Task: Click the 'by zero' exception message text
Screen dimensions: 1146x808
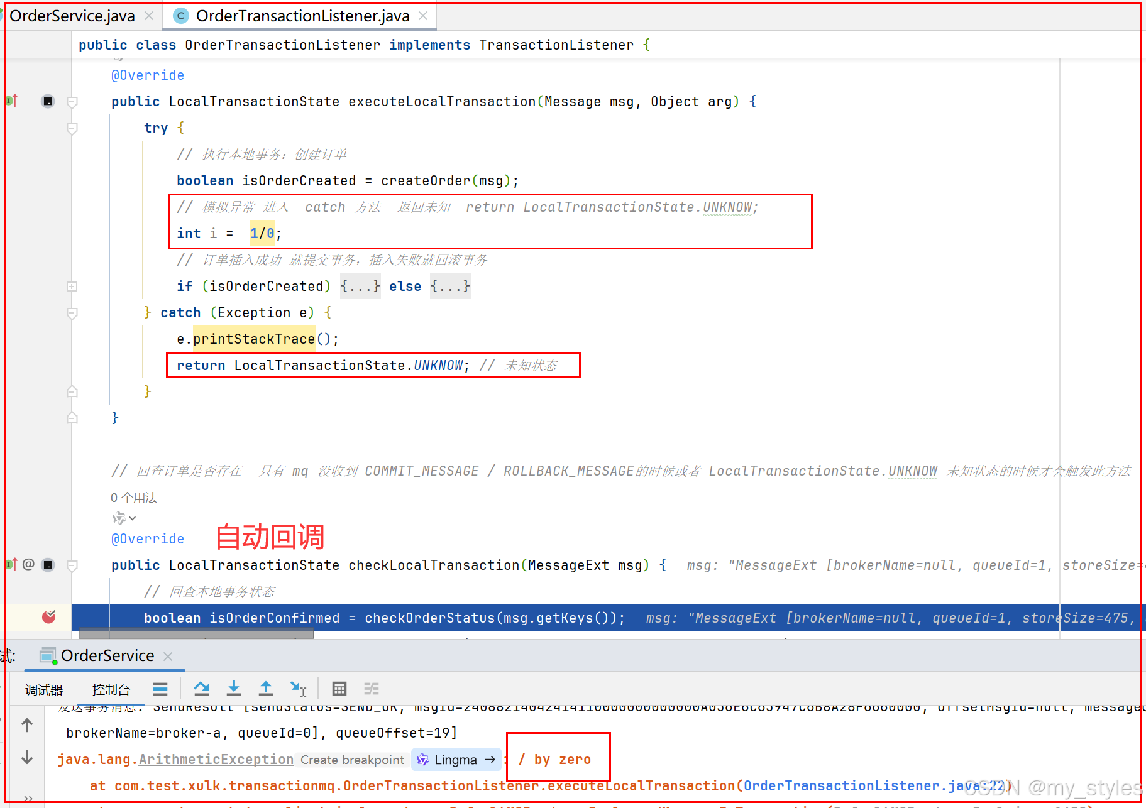Action: [x=563, y=760]
